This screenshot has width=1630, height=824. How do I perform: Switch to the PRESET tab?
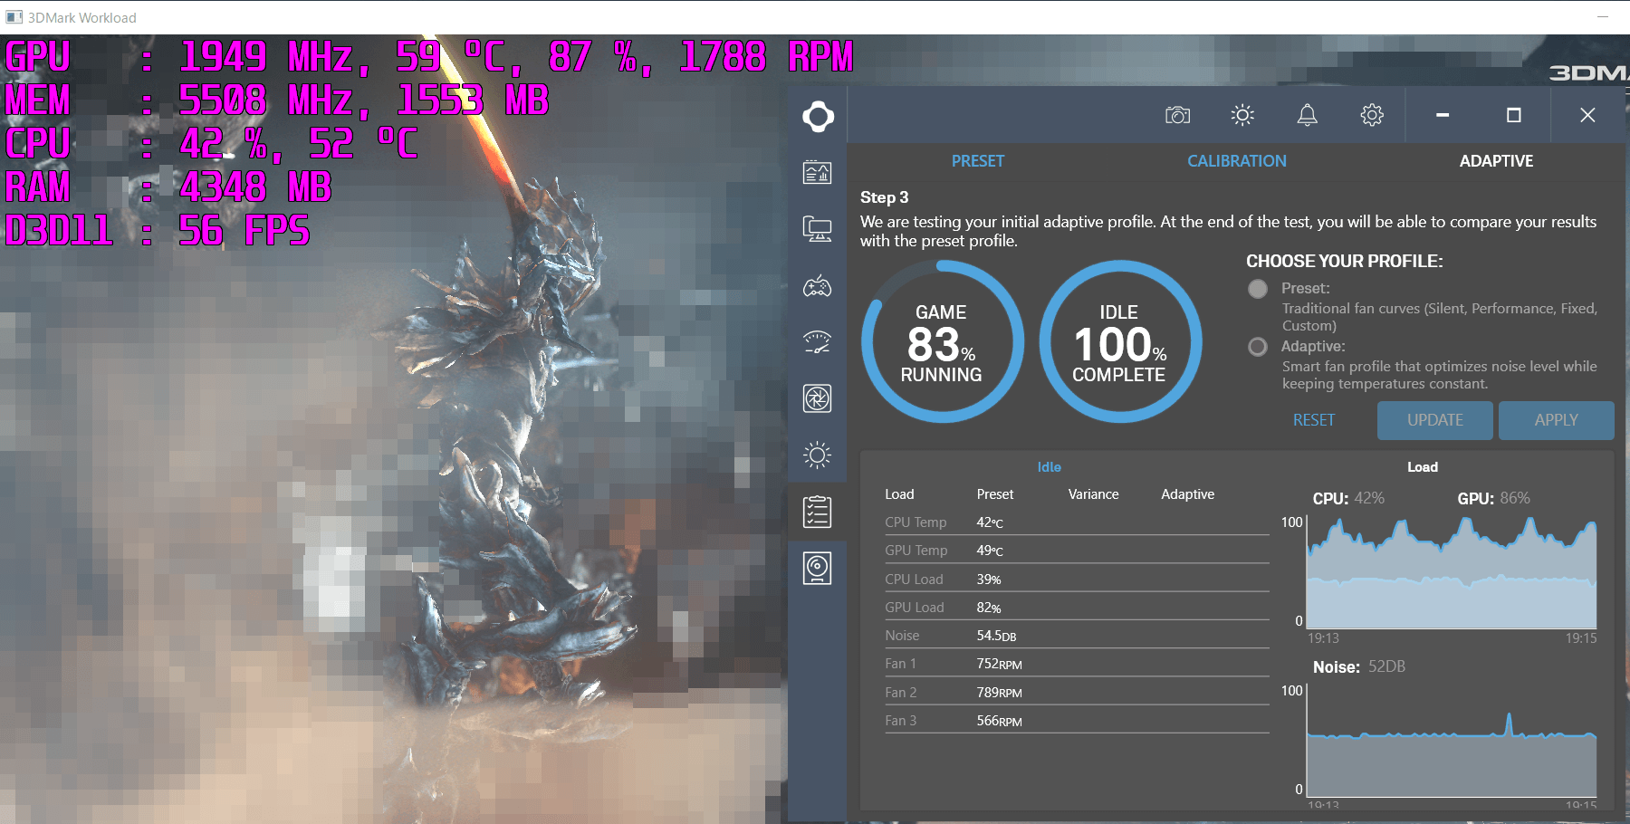point(978,161)
